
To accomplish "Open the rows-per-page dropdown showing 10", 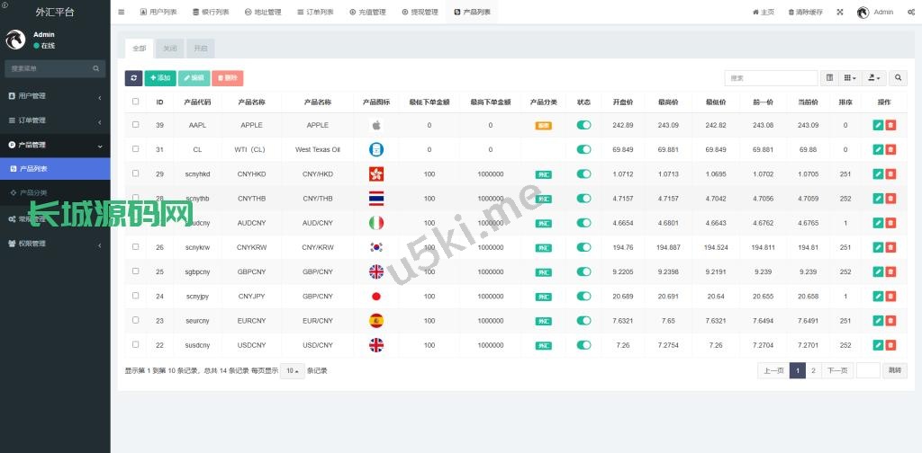I will click(x=292, y=370).
